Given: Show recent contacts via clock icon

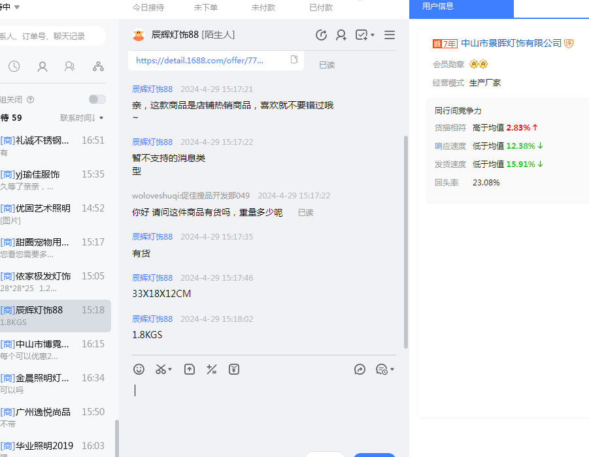Looking at the screenshot, I should [x=14, y=66].
